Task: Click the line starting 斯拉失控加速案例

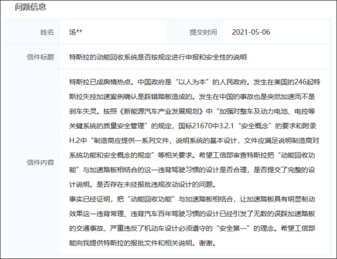Action: pos(192,97)
